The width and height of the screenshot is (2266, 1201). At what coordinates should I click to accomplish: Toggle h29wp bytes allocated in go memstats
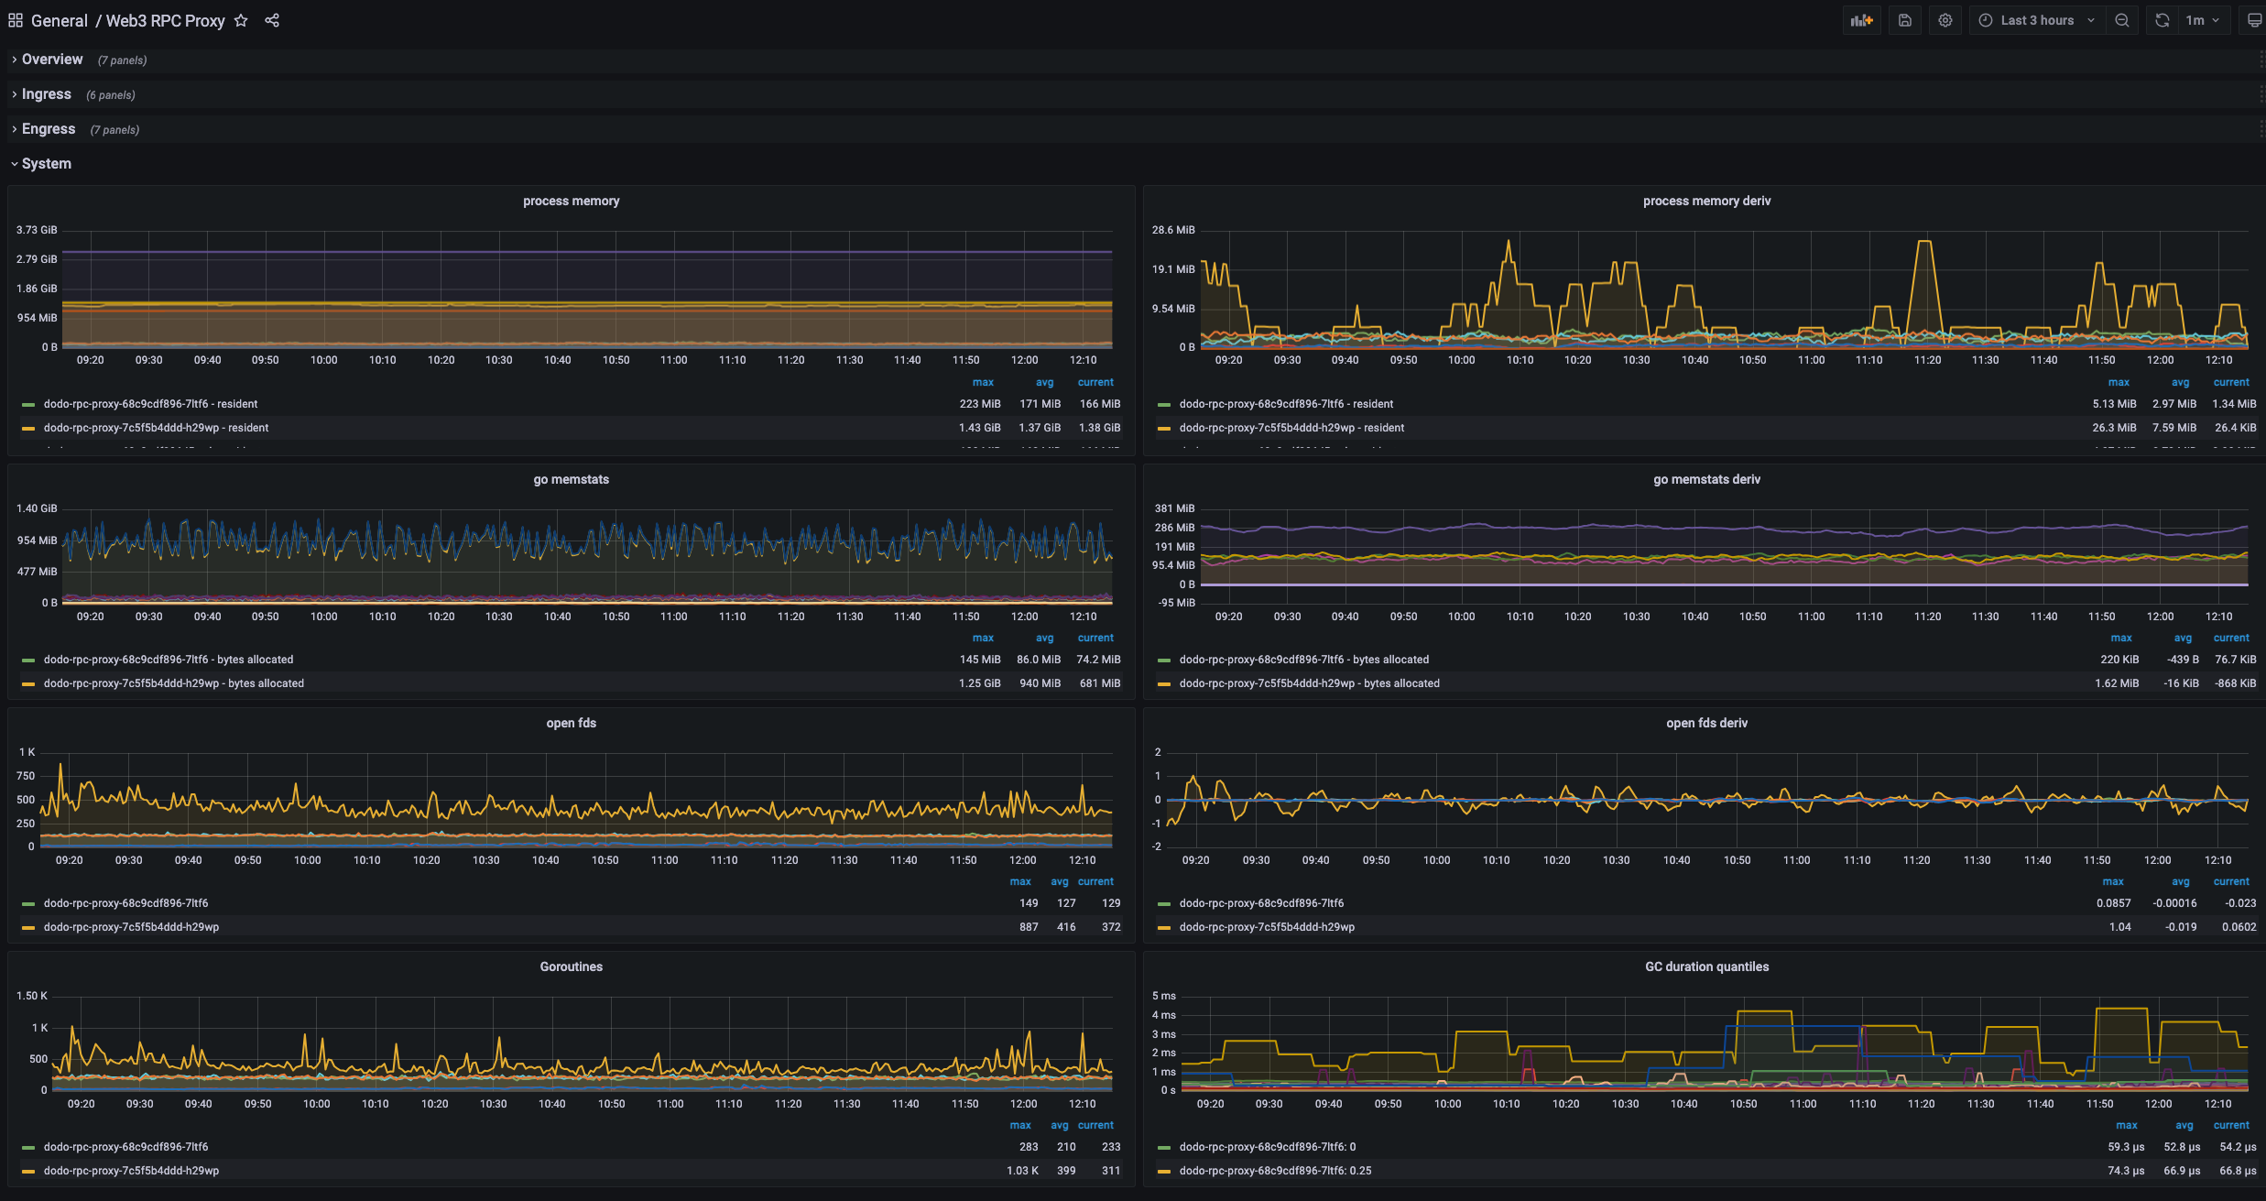[x=174, y=683]
